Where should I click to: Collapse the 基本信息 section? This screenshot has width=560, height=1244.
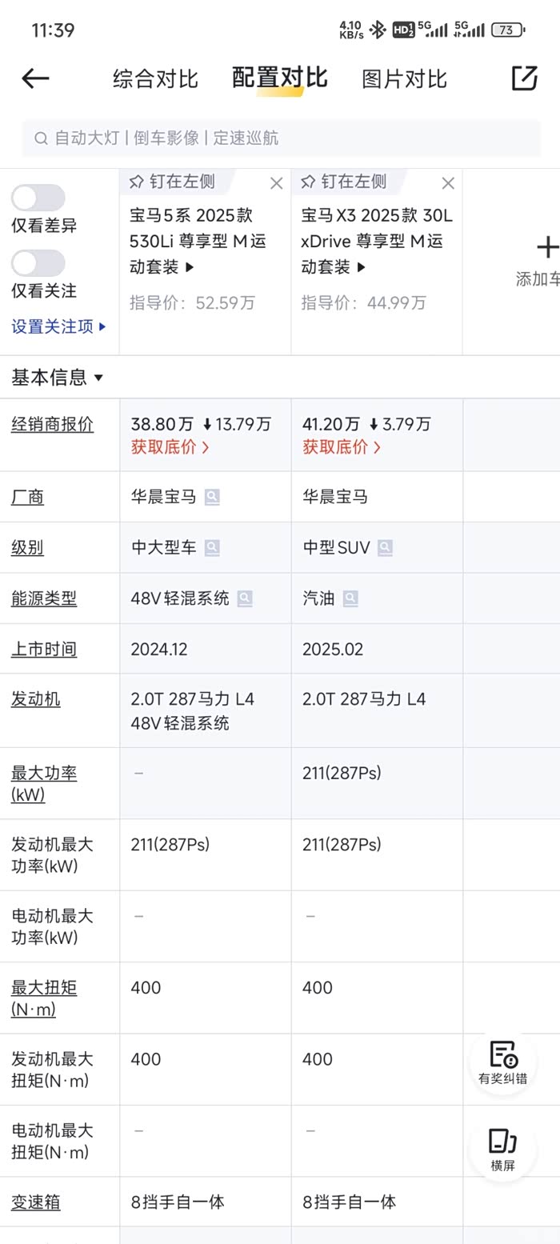coord(58,378)
